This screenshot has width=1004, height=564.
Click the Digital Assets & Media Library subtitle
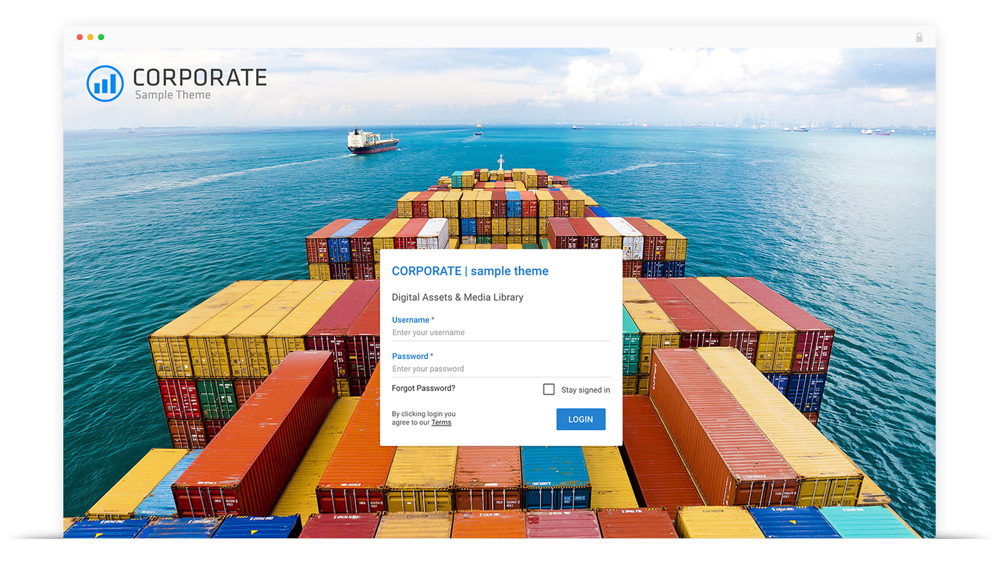coord(457,297)
